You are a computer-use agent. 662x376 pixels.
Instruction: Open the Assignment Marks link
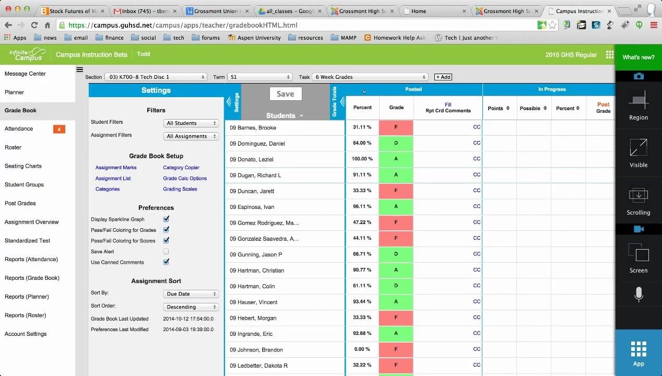click(x=116, y=168)
